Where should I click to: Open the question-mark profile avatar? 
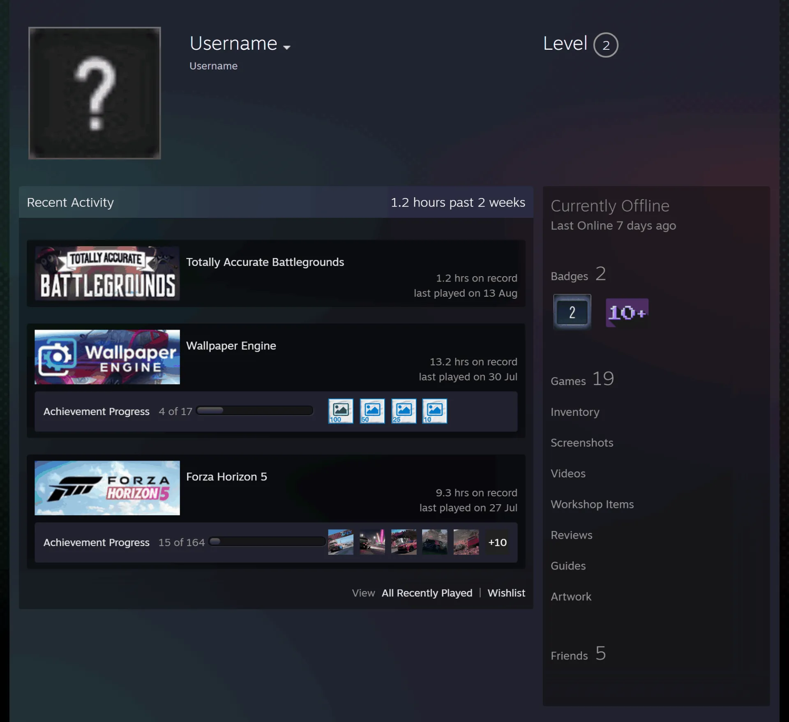[95, 93]
